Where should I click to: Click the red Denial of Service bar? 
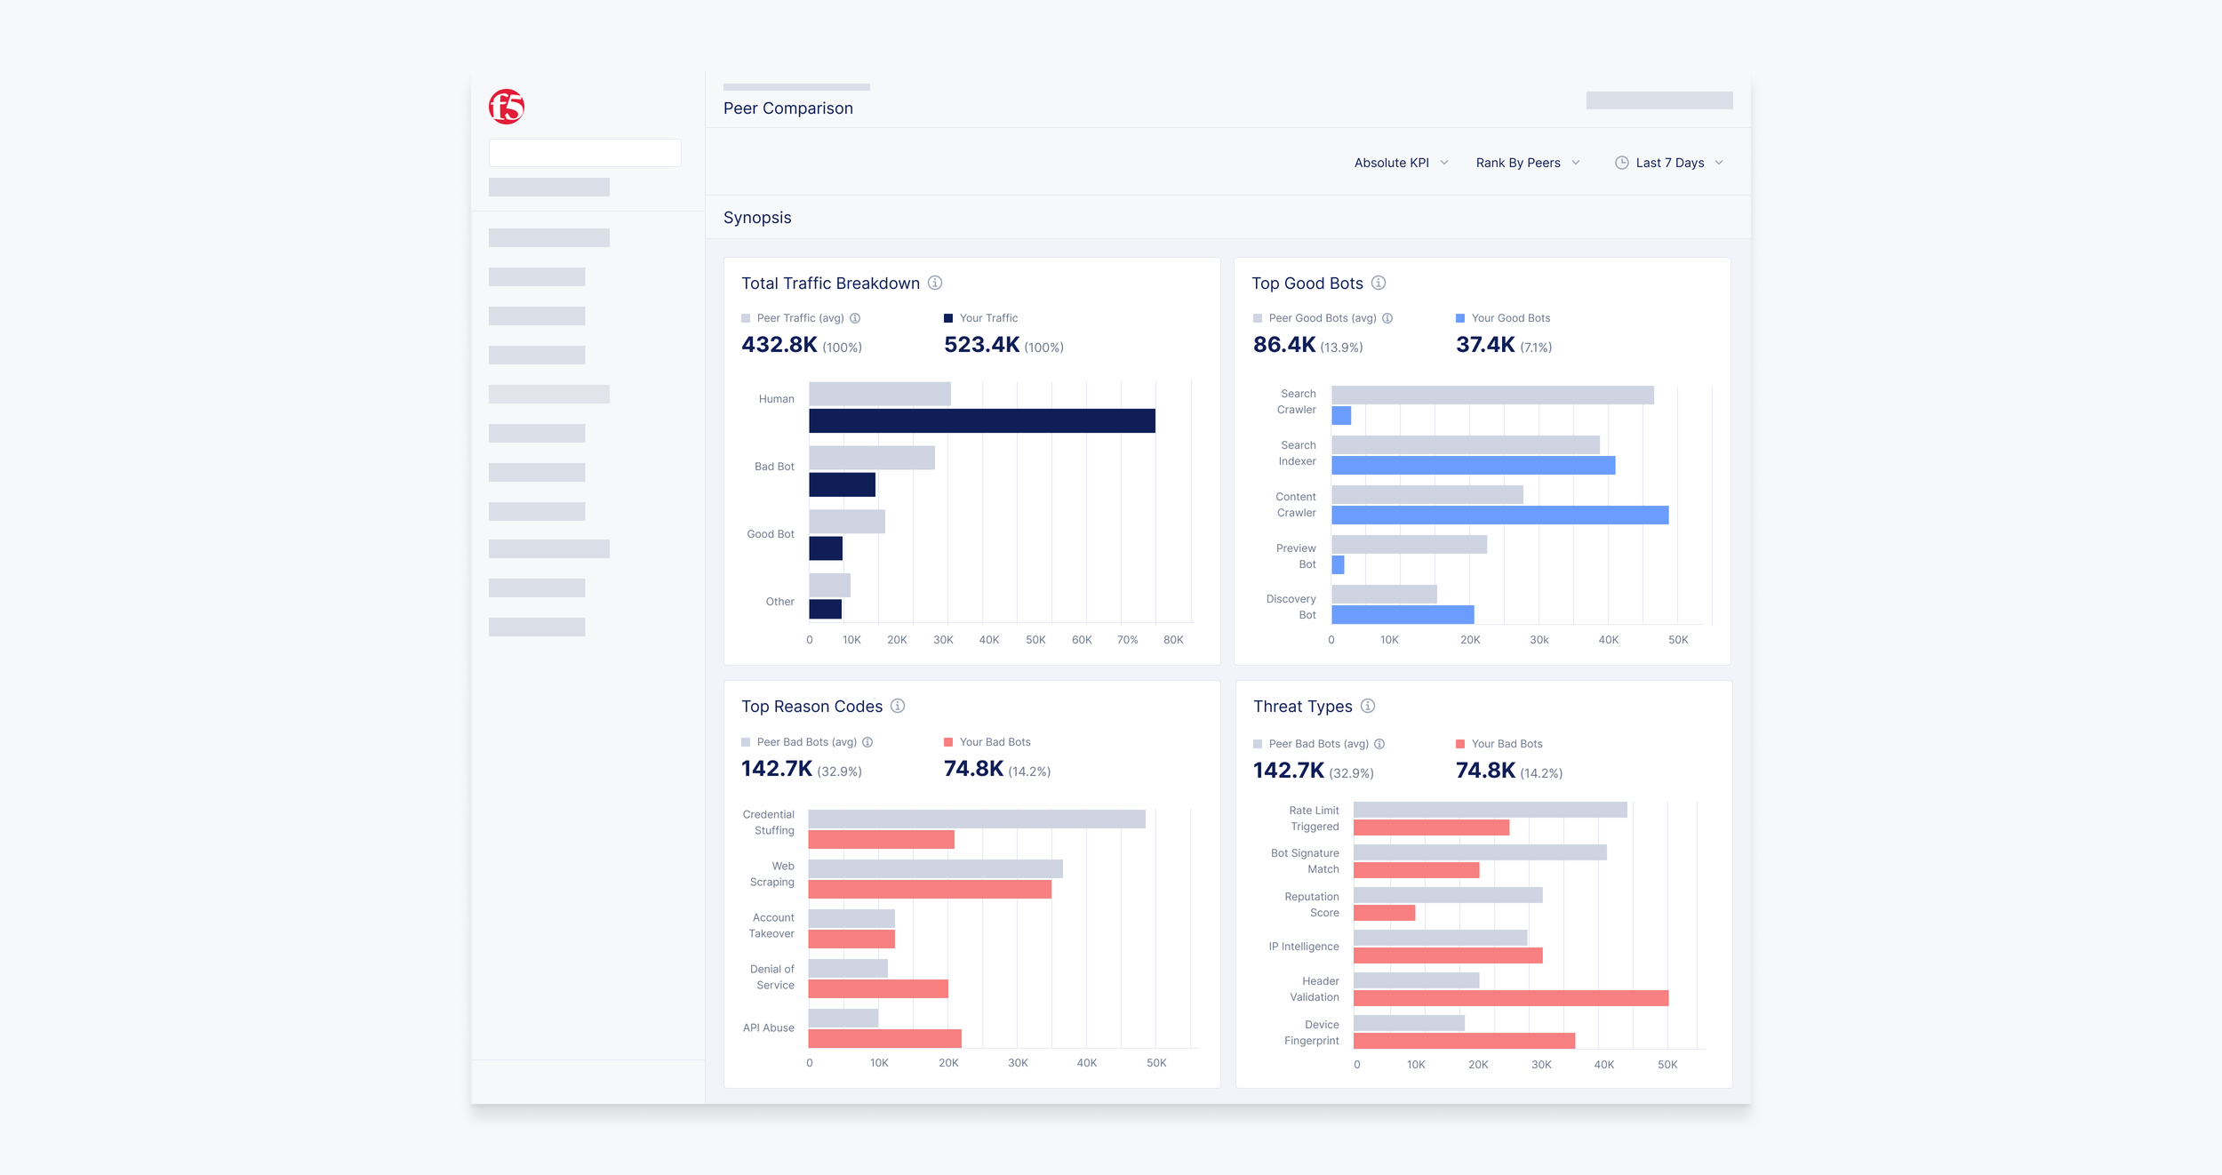tap(878, 989)
